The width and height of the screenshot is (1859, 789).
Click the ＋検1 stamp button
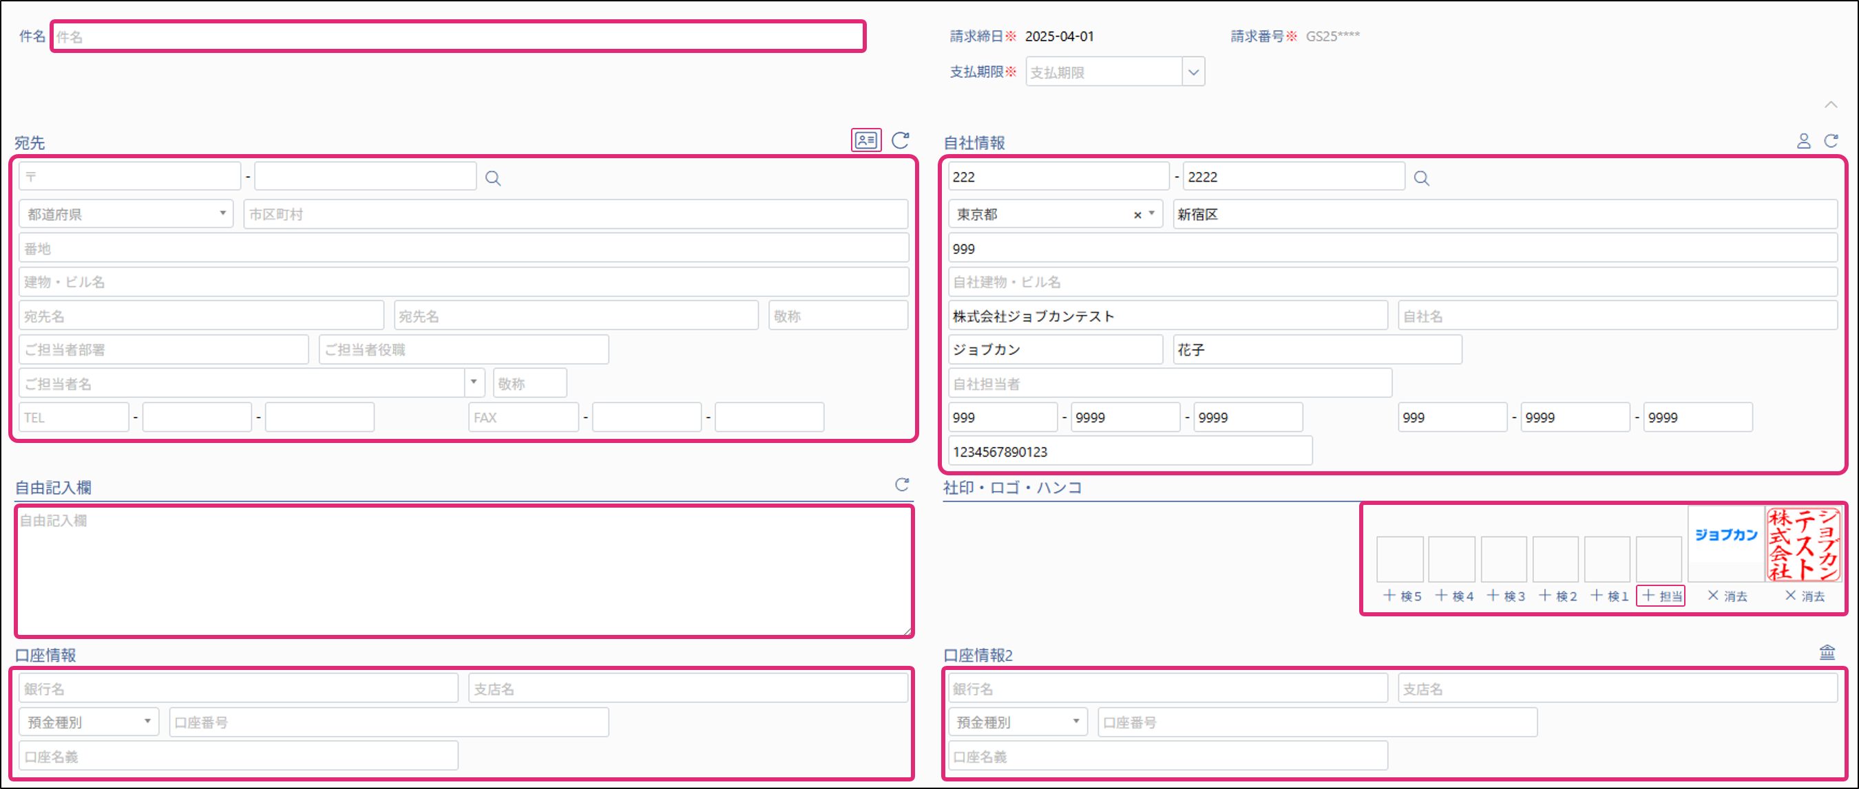tap(1608, 596)
